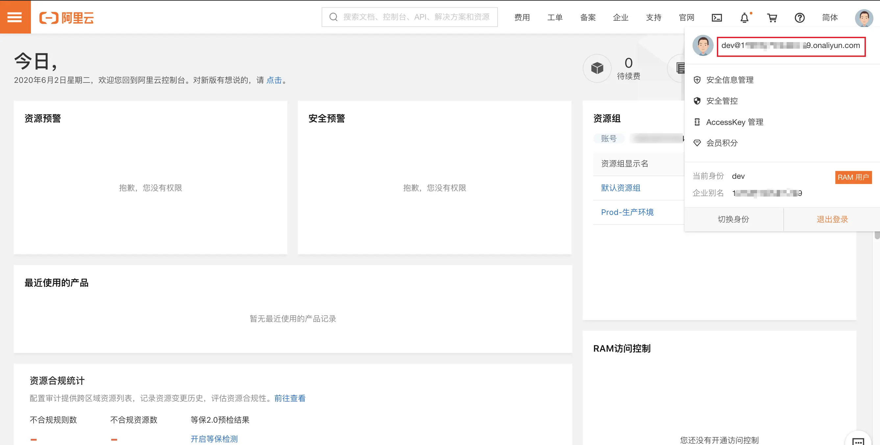Open the 工单 menu item
This screenshot has height=445, width=880.
coord(555,17)
